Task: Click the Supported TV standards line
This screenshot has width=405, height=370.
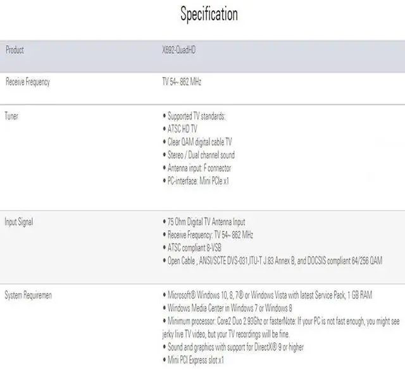Action: click(x=196, y=116)
